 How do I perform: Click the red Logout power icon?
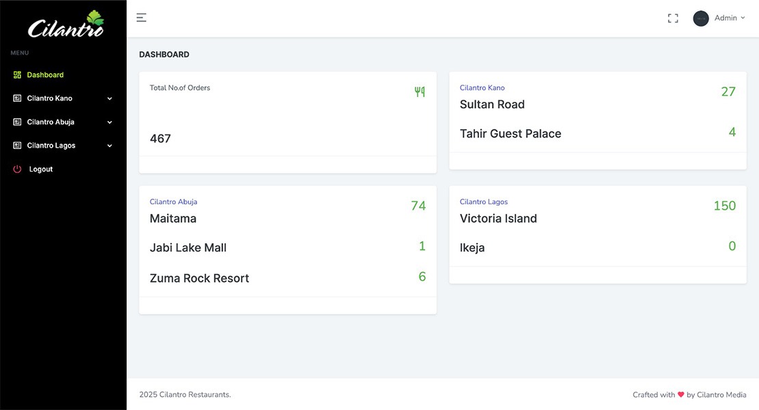18,169
